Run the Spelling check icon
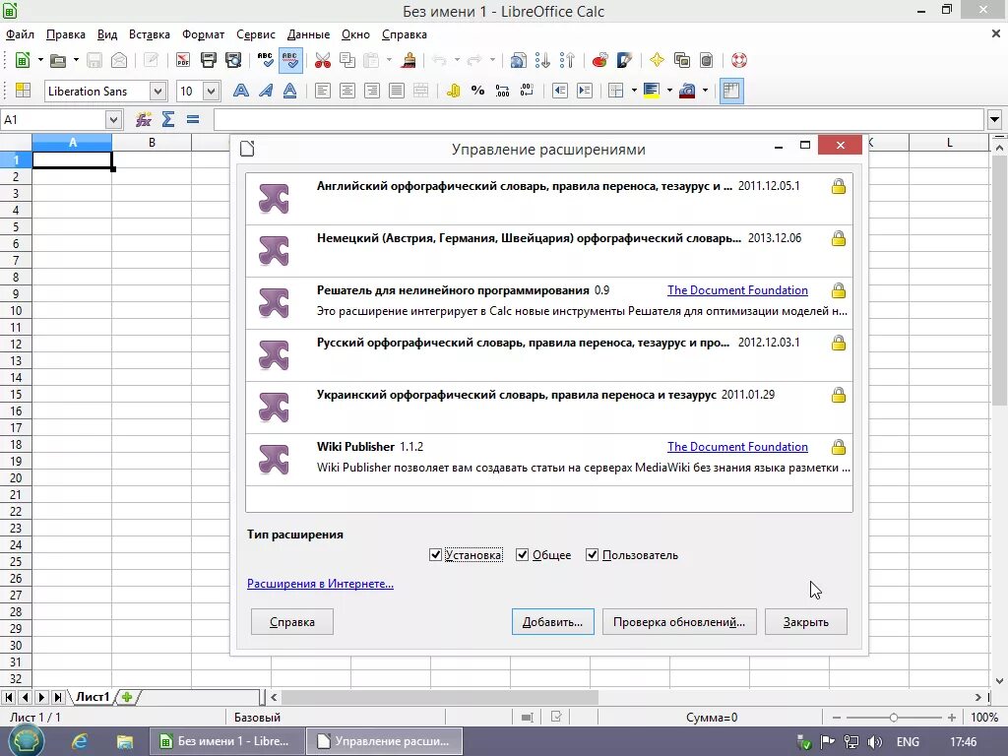 265,60
